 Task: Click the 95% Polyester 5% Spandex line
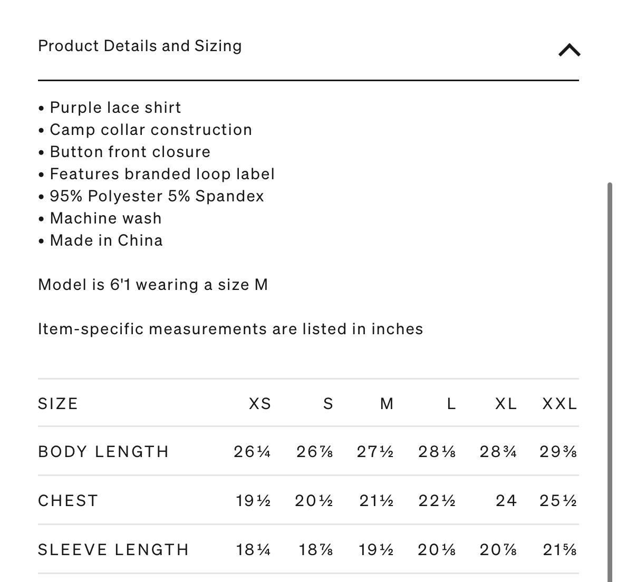(x=157, y=196)
